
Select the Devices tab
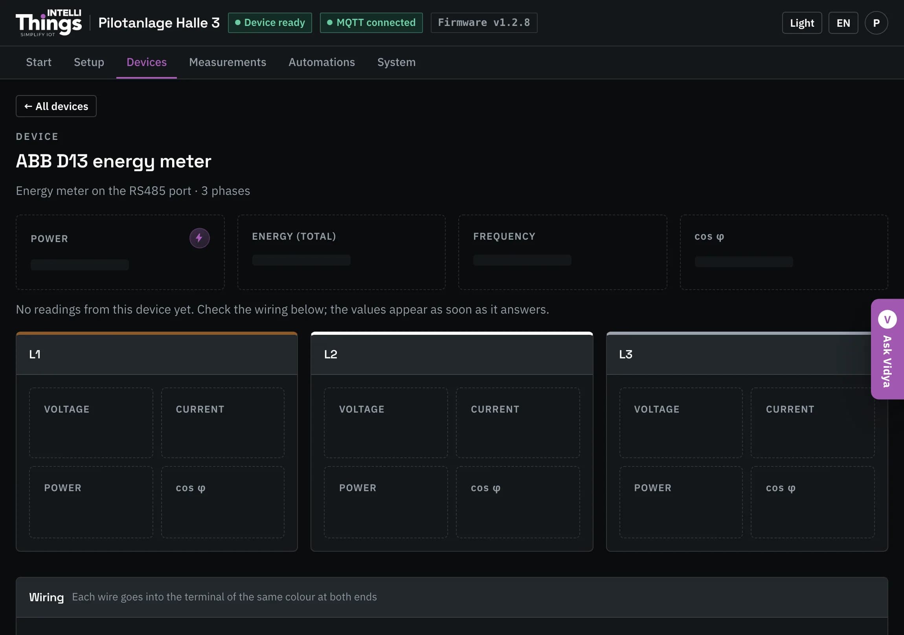[x=147, y=62]
